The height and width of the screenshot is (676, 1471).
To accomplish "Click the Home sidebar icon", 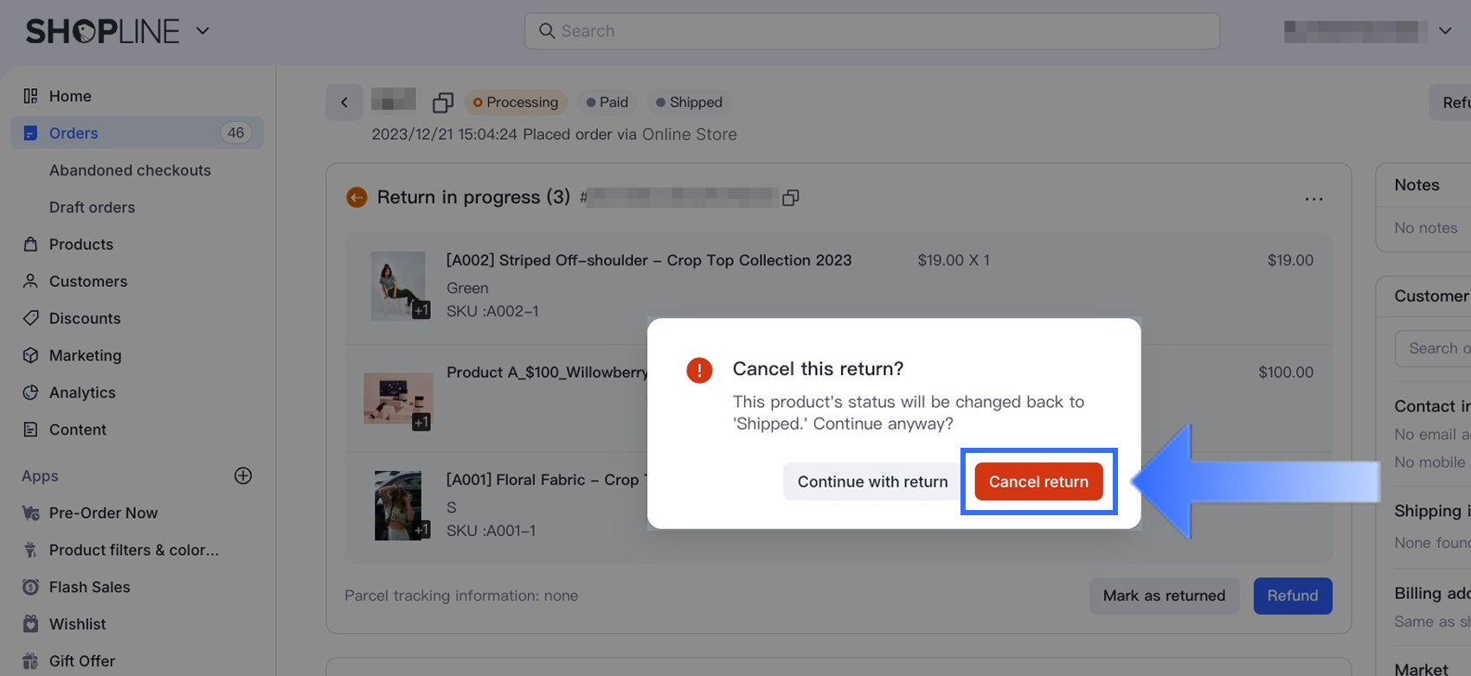I will point(30,96).
